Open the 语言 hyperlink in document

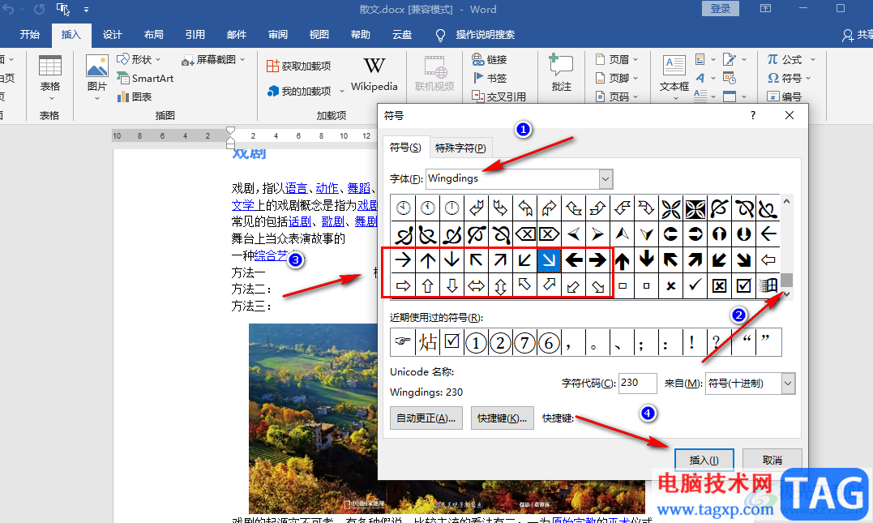(x=296, y=188)
